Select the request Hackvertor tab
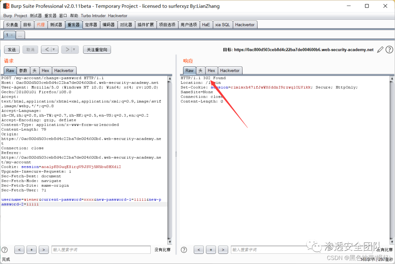 tap(64, 71)
